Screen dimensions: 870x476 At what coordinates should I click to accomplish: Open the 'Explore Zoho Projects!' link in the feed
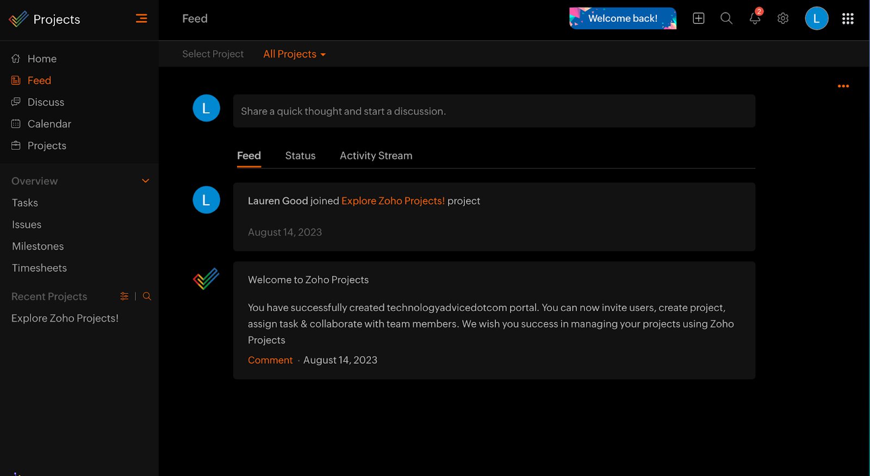[x=393, y=201]
